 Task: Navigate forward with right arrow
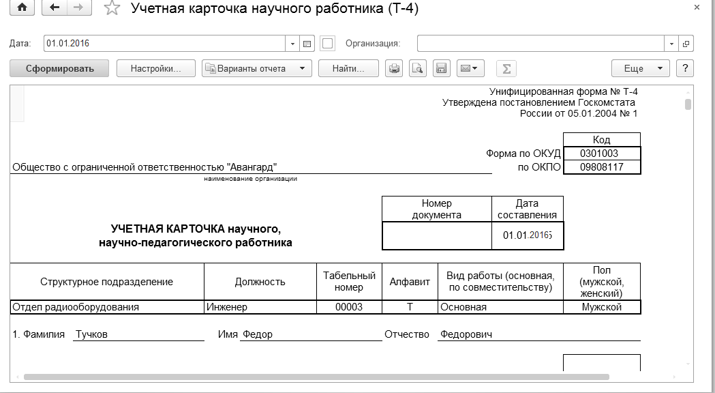(79, 8)
